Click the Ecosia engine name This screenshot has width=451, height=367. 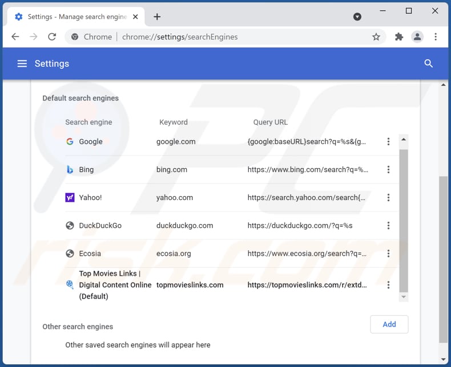point(90,254)
